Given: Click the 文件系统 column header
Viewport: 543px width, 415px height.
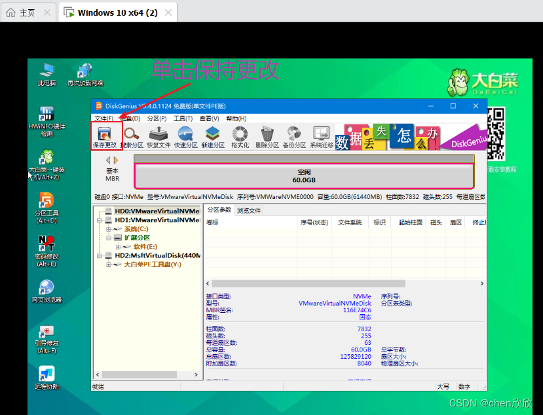Looking at the screenshot, I should click(350, 223).
